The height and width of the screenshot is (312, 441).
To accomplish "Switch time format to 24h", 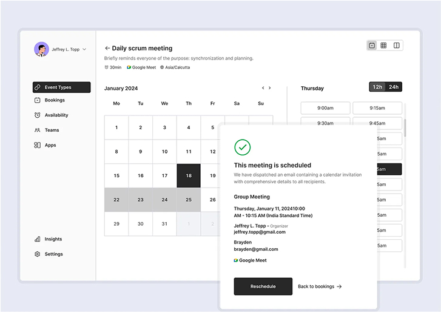I will click(394, 87).
